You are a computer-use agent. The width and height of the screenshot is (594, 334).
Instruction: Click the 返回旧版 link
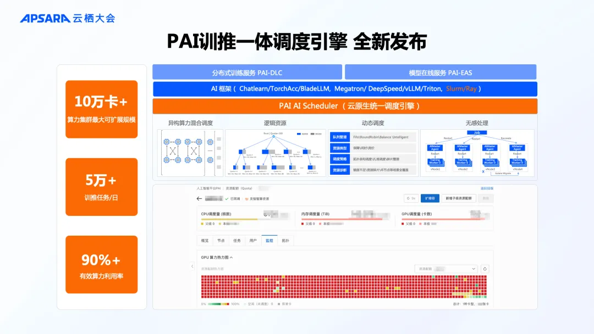click(x=487, y=188)
